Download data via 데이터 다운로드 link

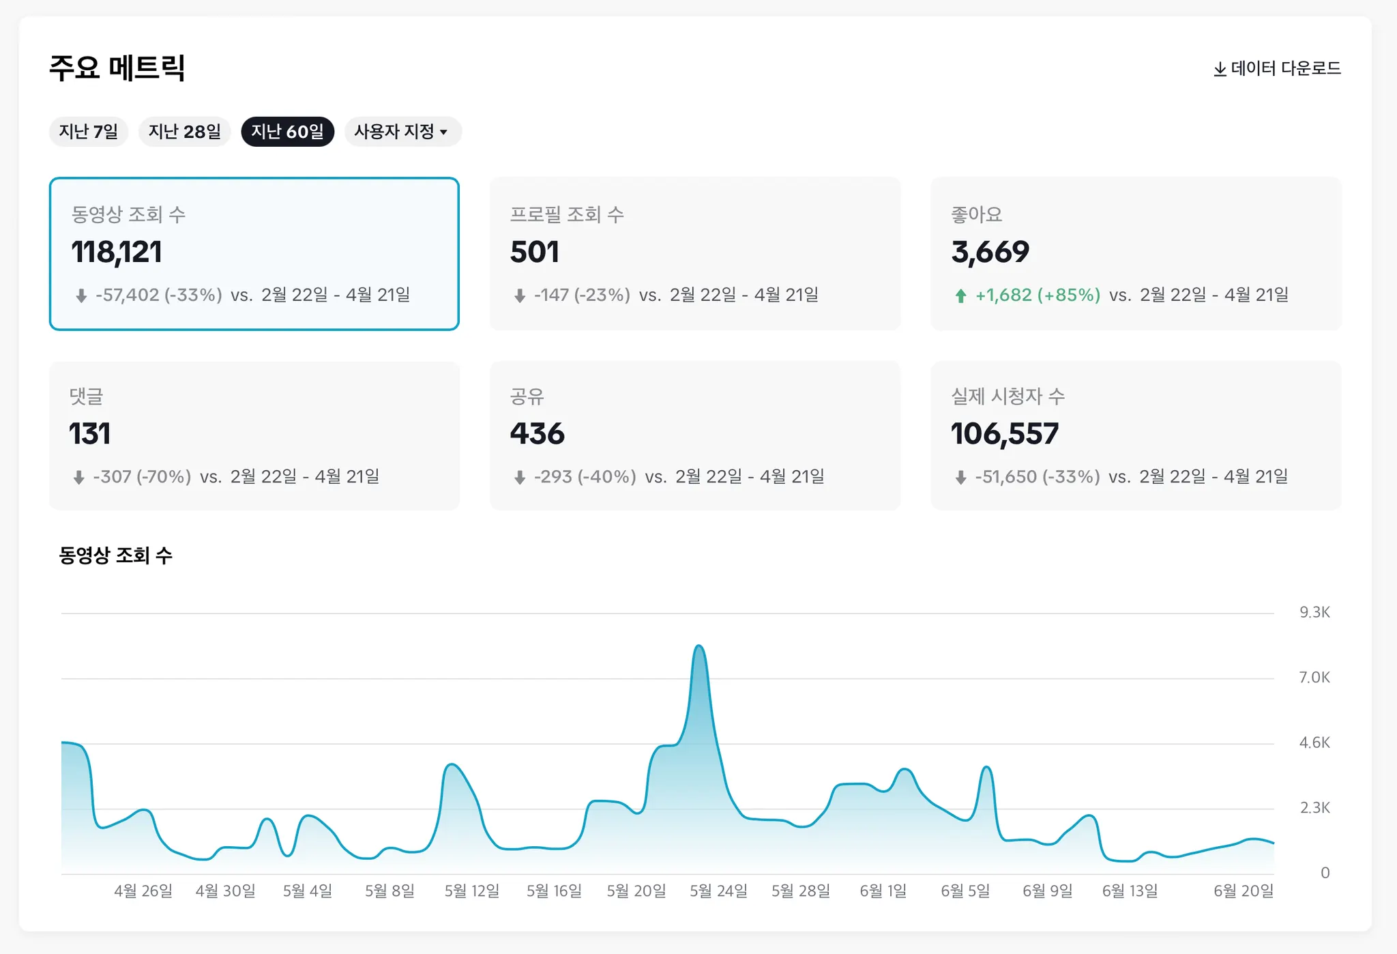pos(1285,68)
